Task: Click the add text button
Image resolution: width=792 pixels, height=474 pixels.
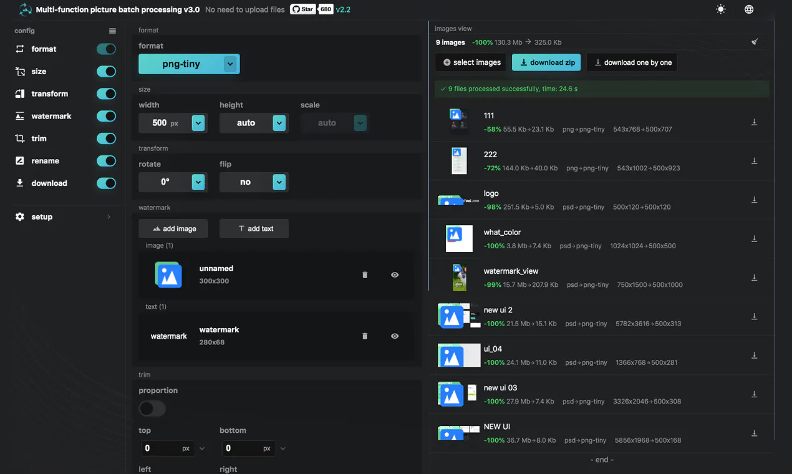Action: [254, 228]
